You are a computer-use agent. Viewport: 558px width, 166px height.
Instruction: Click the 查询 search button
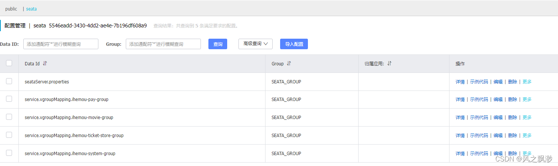click(x=218, y=44)
